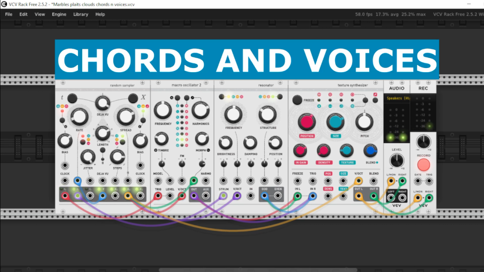Click the SPREAD knob on random sampler
This screenshot has height=272, width=484.
[126, 117]
